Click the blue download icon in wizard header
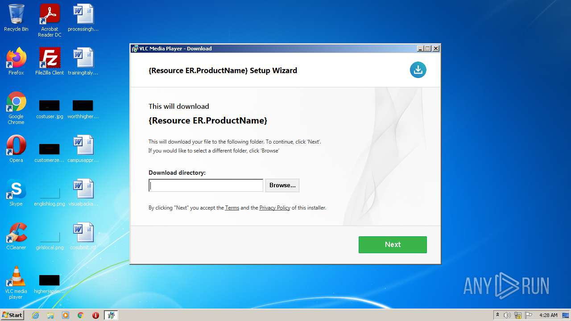The height and width of the screenshot is (321, 571). pyautogui.click(x=418, y=70)
